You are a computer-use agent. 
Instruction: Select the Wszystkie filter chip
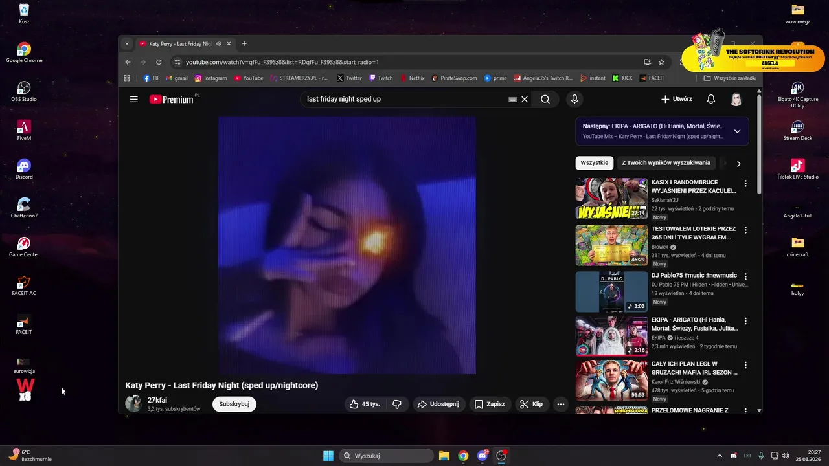tap(594, 163)
